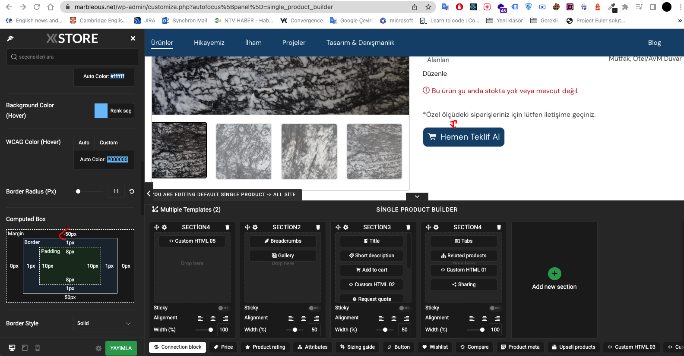Click Hemen Teklif Al button
The height and width of the screenshot is (356, 684).
click(464, 137)
